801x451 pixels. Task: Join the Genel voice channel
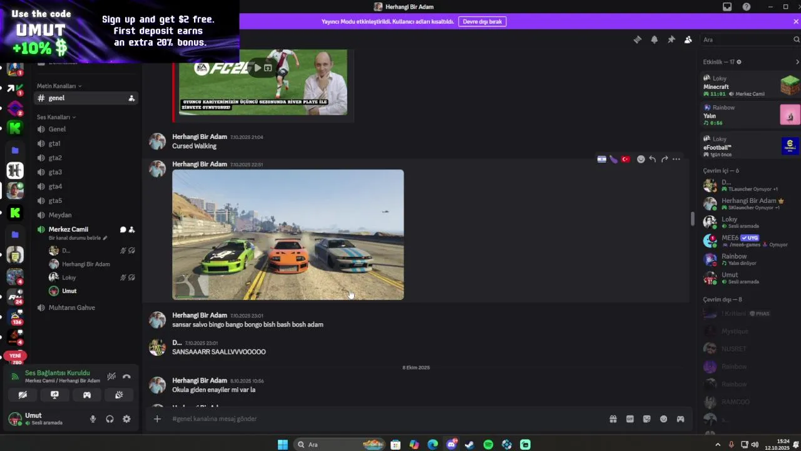point(86,129)
